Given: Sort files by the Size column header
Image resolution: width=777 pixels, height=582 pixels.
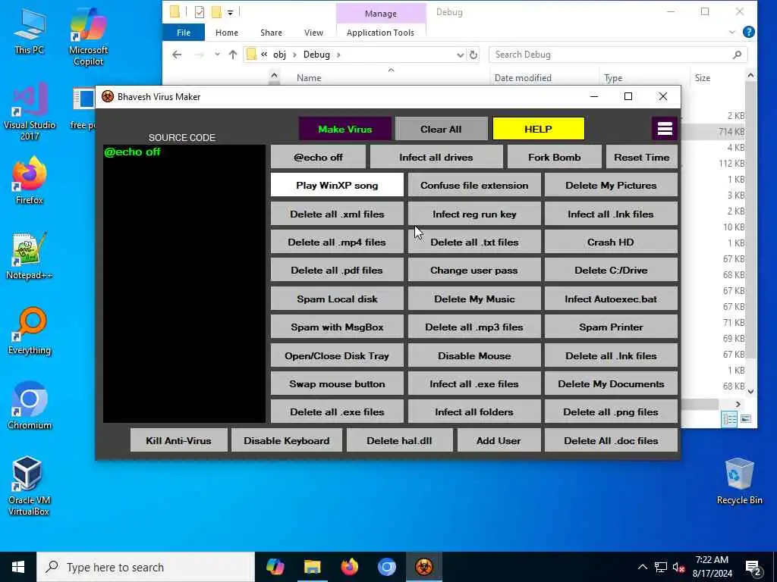Looking at the screenshot, I should coord(702,78).
